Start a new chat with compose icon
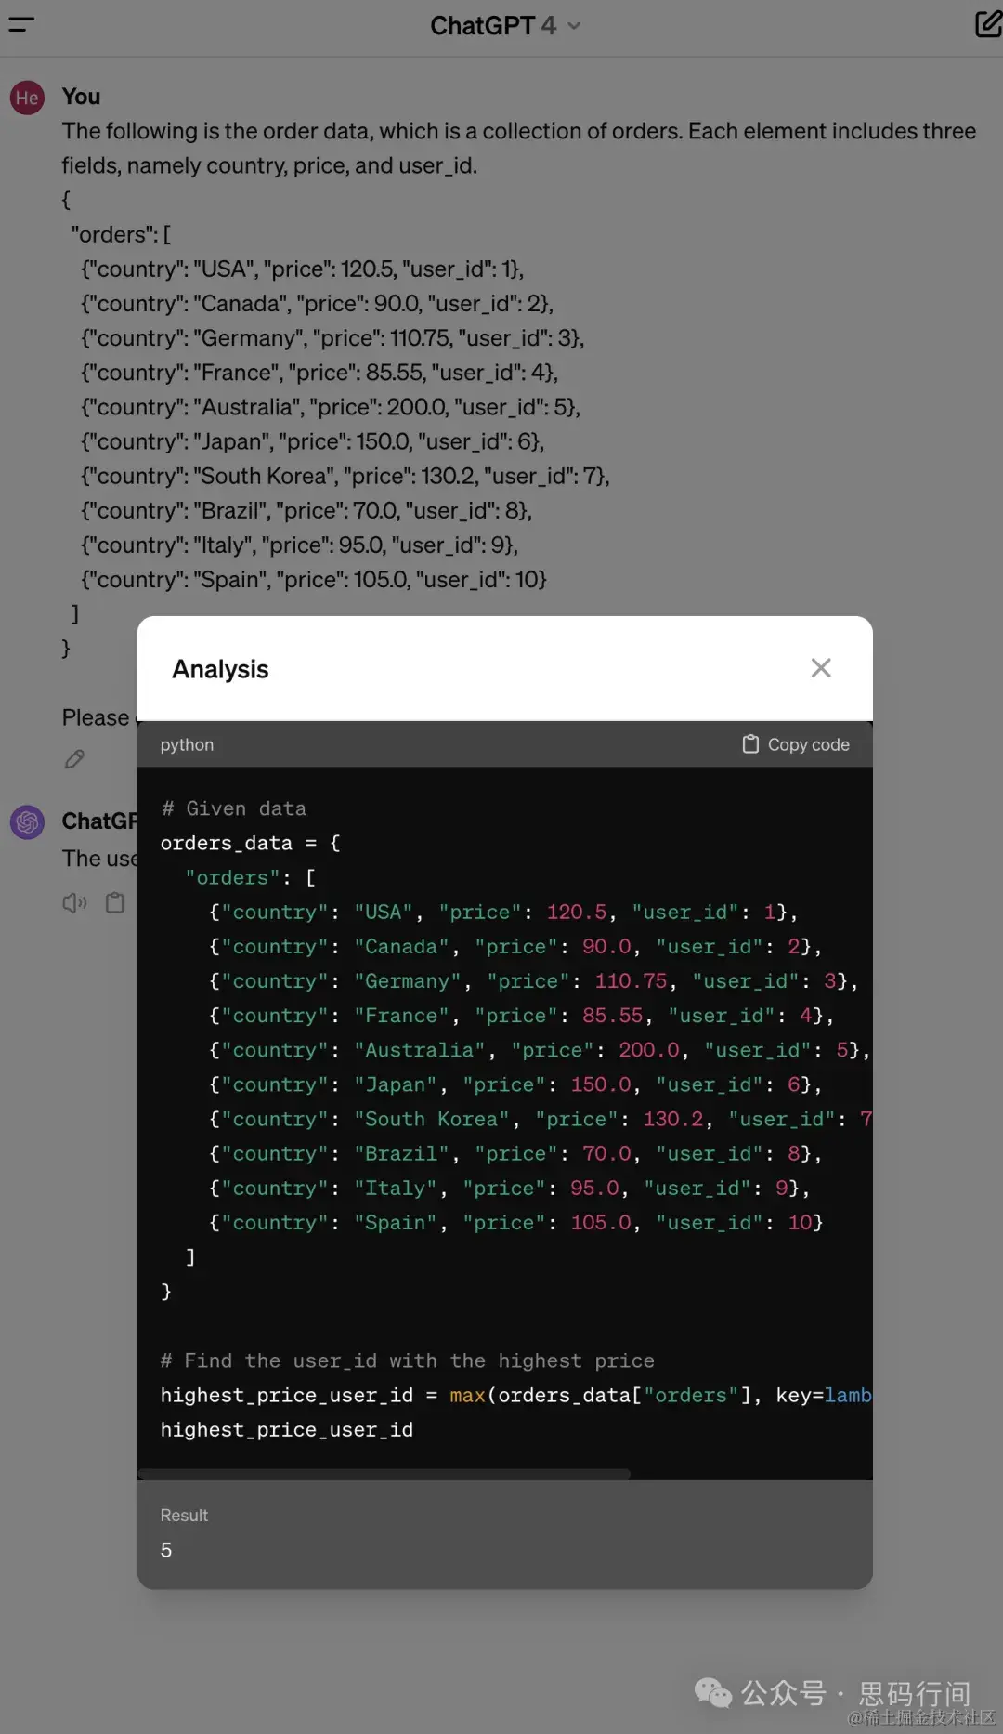 pos(988,24)
